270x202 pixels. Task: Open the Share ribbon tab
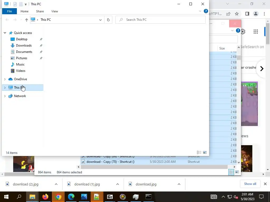click(x=40, y=11)
